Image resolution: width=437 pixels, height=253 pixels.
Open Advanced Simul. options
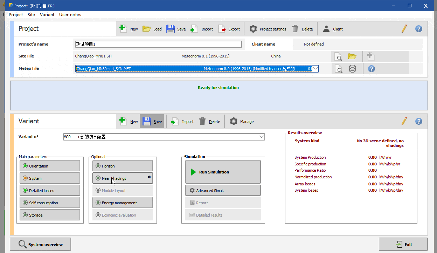(223, 190)
